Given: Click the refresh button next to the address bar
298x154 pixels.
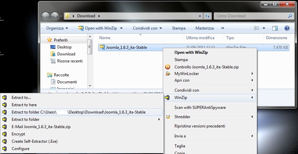Looking at the screenshot, I should pyautogui.click(x=207, y=16).
